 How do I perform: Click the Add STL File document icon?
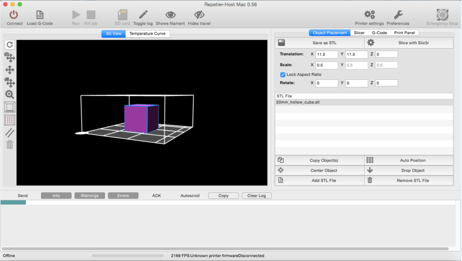pos(281,180)
